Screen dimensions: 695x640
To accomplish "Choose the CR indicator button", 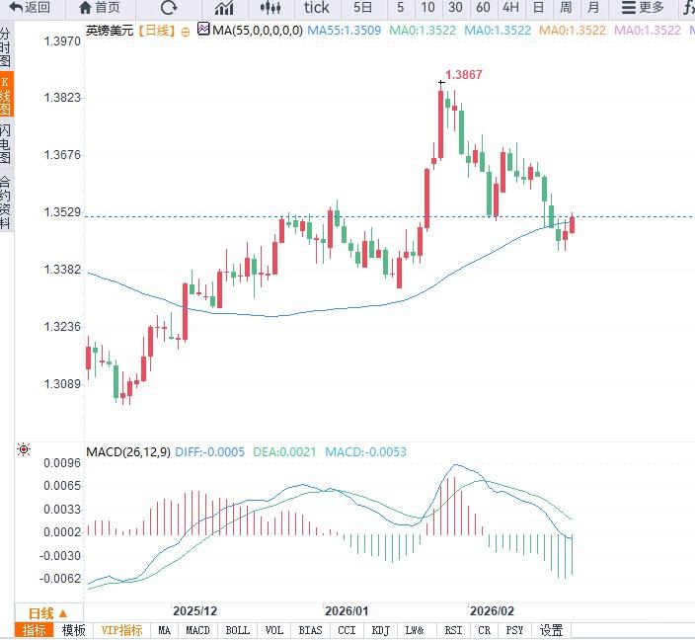I will pyautogui.click(x=485, y=630).
